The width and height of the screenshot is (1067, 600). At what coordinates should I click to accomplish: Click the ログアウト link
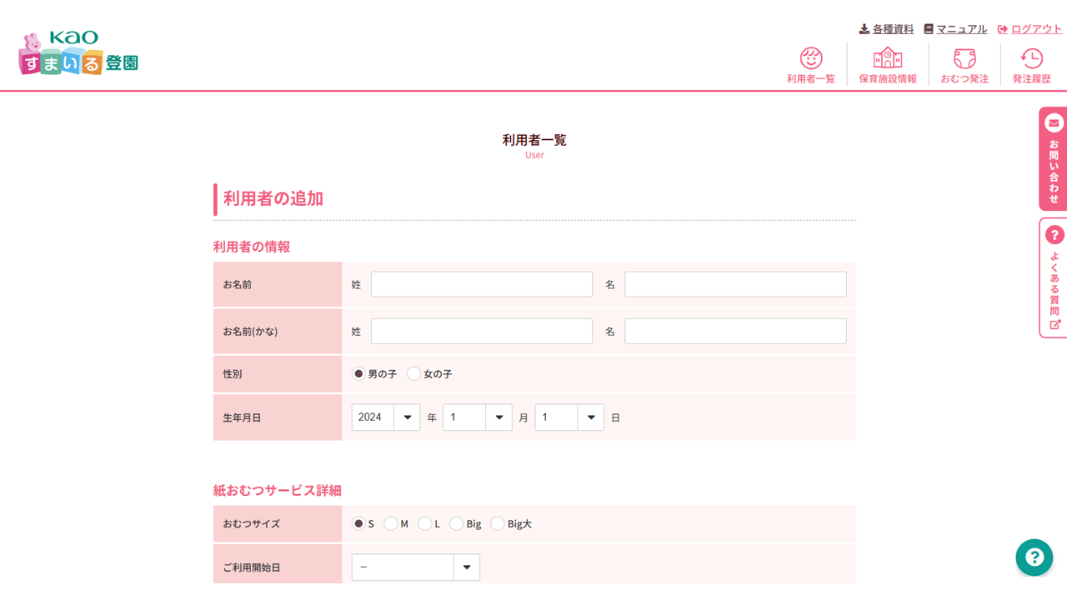[x=1037, y=29]
